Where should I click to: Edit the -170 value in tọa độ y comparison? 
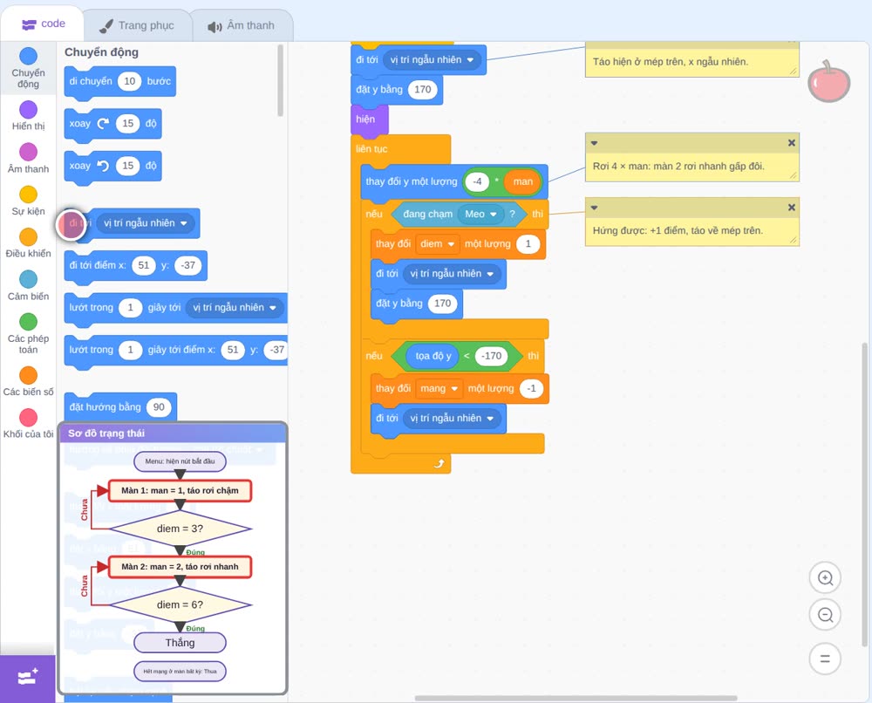(492, 356)
